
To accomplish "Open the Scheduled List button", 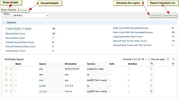I will (169, 15).
